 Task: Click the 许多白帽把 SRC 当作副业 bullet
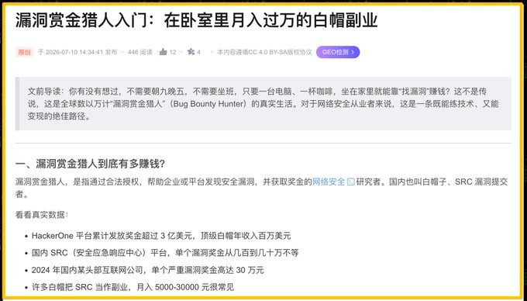133,287
